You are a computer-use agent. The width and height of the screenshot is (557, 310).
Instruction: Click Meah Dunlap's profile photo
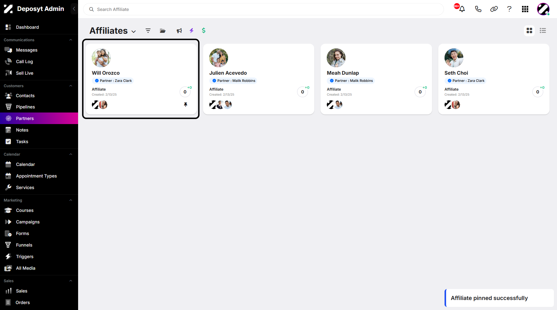tap(336, 58)
